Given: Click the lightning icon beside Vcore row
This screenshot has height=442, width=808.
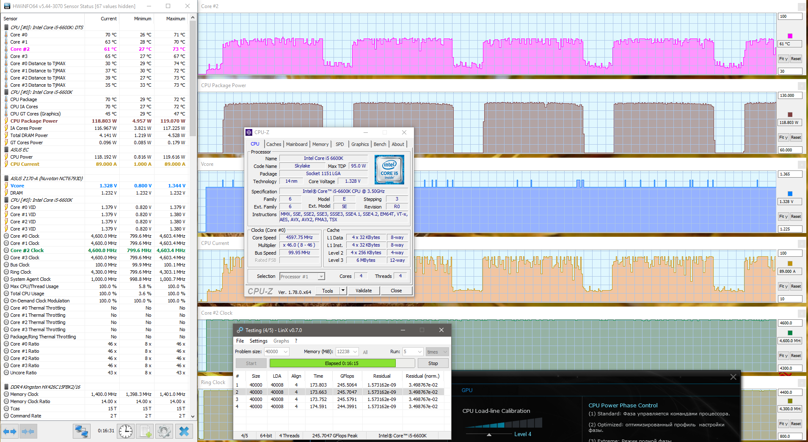Looking at the screenshot, I should click(x=6, y=186).
